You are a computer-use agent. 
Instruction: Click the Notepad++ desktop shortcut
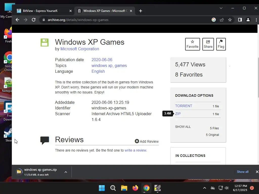click(7, 85)
